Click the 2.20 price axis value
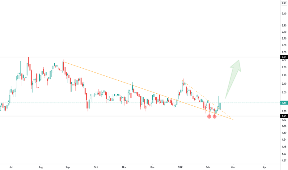The height and width of the screenshot is (170, 288). tap(284, 75)
